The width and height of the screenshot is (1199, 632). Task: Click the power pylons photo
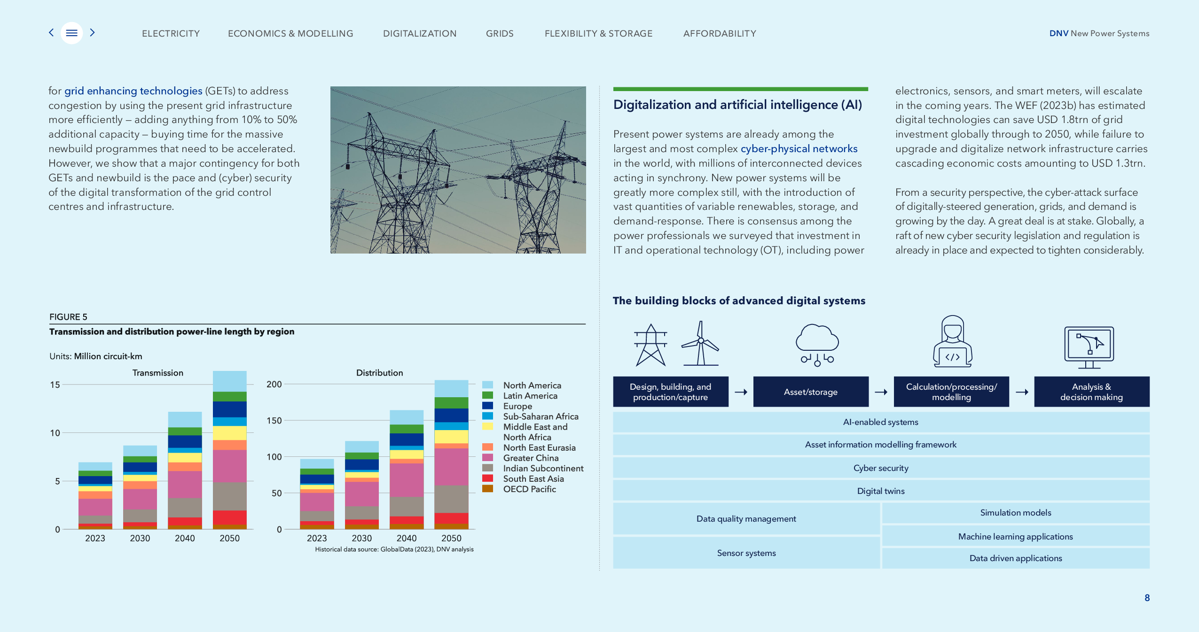click(x=458, y=170)
